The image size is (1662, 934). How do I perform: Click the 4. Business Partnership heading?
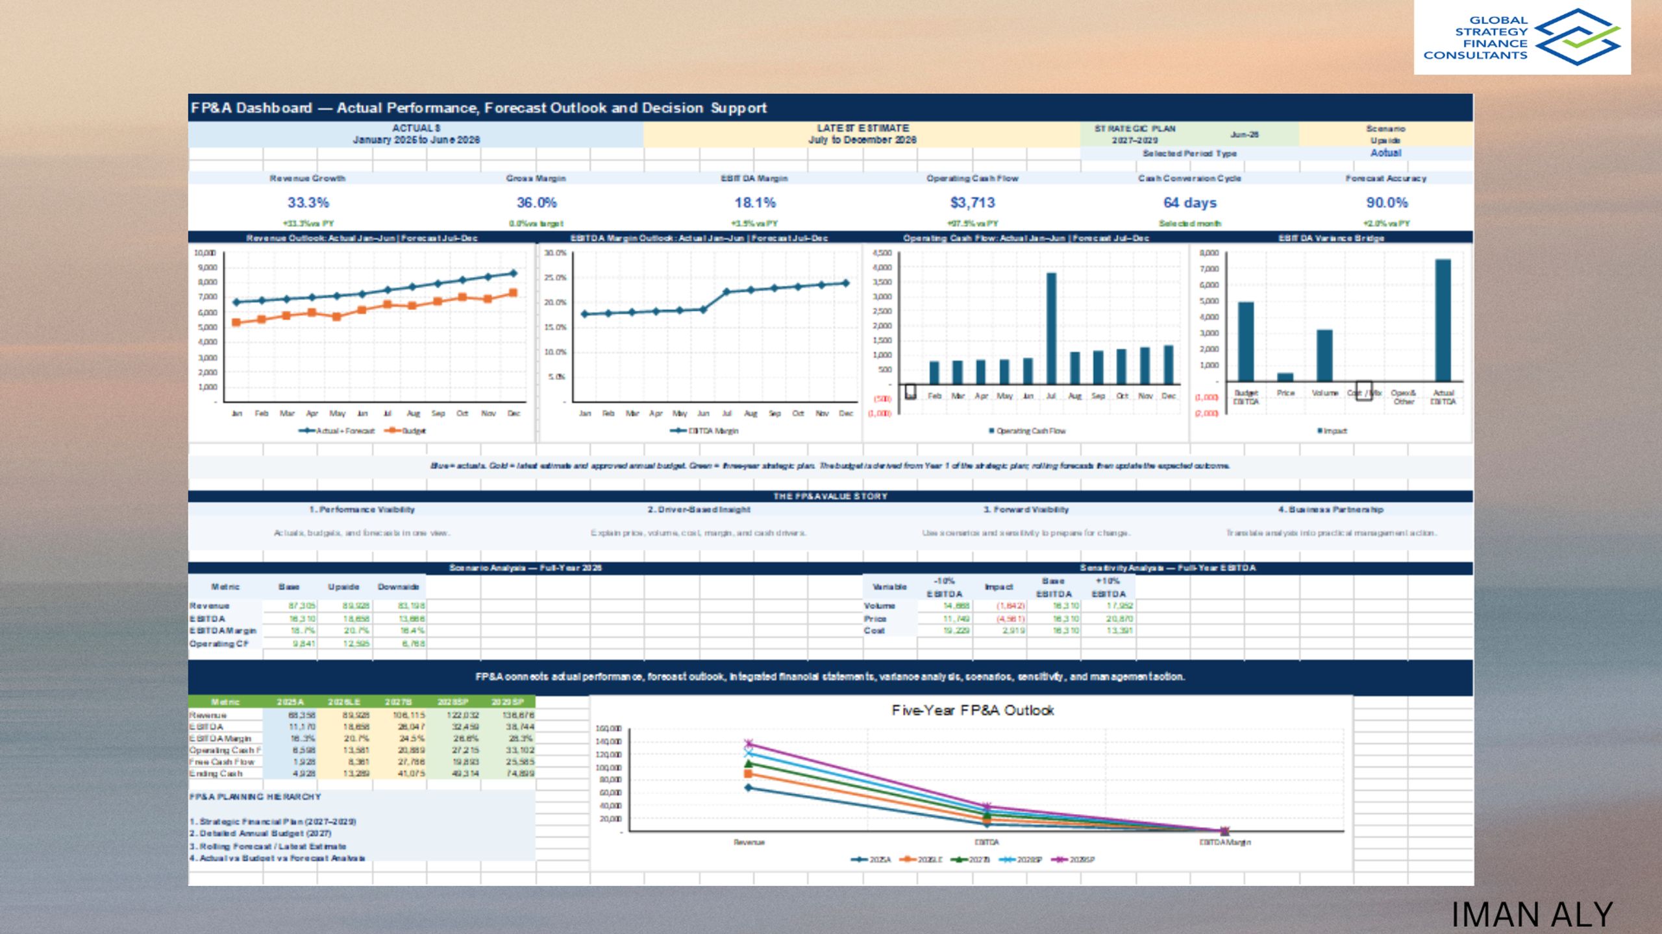(x=1331, y=510)
